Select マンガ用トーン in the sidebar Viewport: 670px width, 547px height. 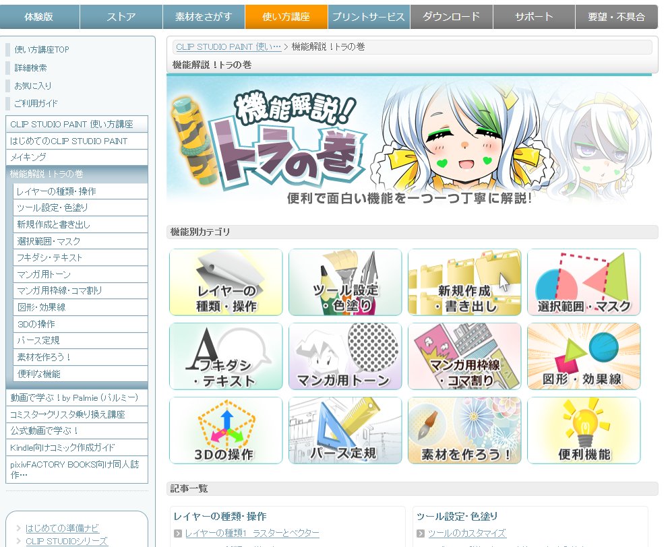click(x=80, y=274)
